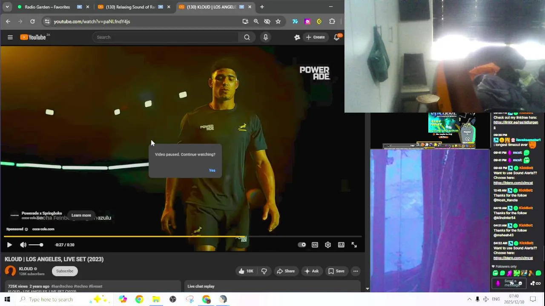Image resolution: width=545 pixels, height=306 pixels.
Task: Click the Share button
Action: [285, 271]
